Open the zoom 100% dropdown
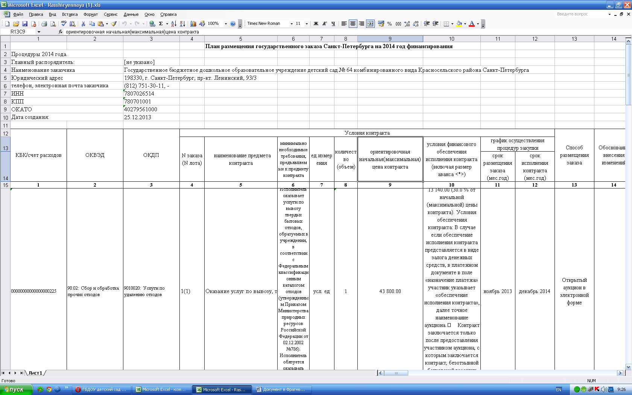 point(226,24)
